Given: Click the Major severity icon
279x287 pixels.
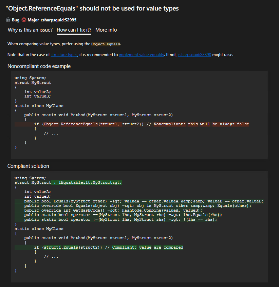Looking at the screenshot, I should (x=24, y=20).
